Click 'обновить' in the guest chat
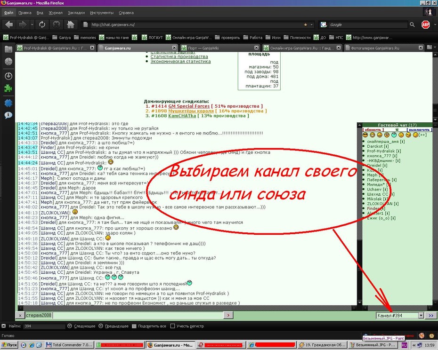The width and height of the screenshot is (438, 350). 373,130
